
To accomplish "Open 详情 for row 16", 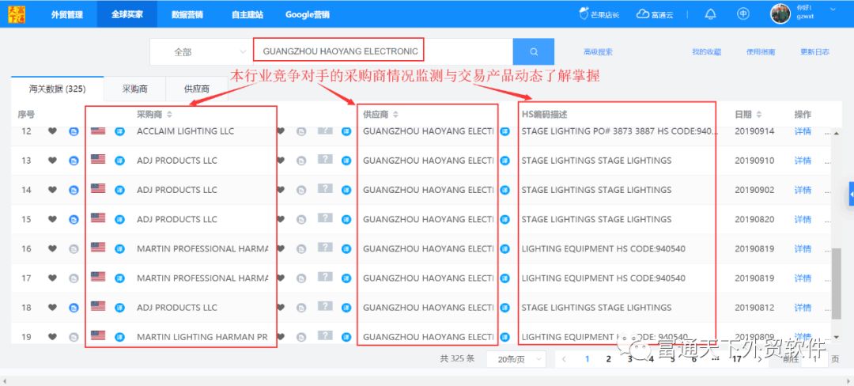I will [803, 249].
